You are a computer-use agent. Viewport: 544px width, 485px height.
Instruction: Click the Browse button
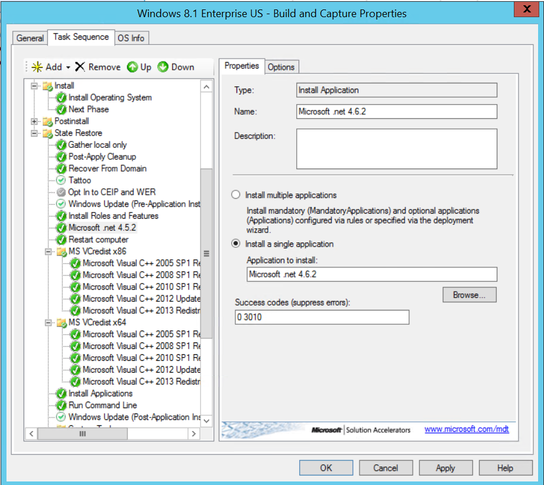click(x=469, y=295)
